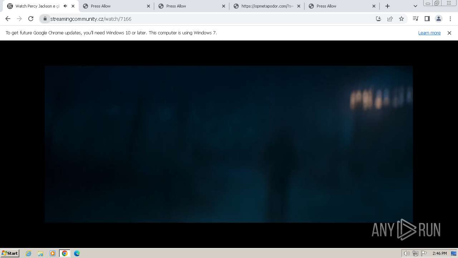Switch to the opmetapodor.com tab
This screenshot has height=258, width=458.
coord(267,6)
